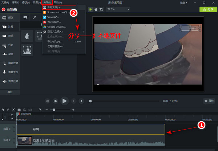Open the Voice Narration panel
Image resolution: width=218 pixels, height=151 pixels.
click(x=10, y=72)
